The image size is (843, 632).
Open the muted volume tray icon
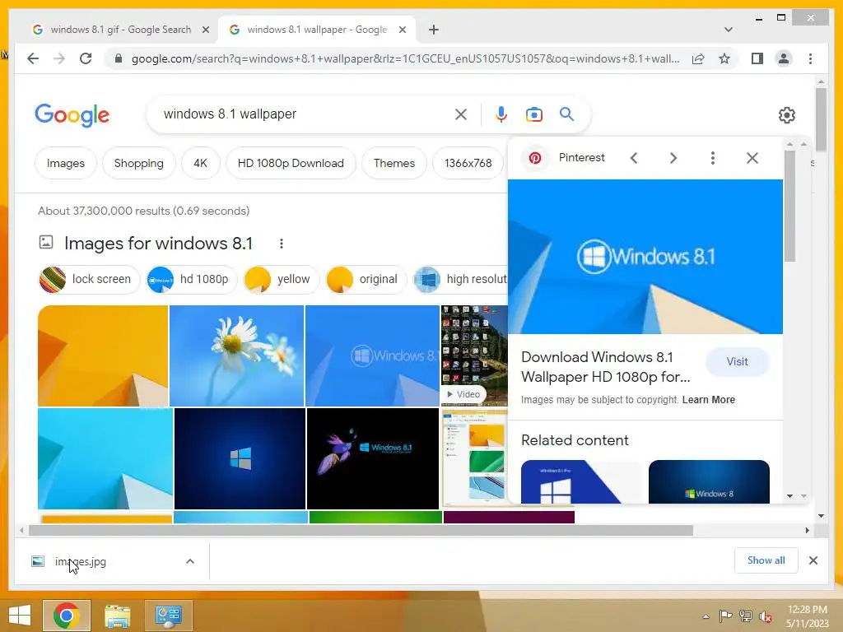pyautogui.click(x=766, y=616)
